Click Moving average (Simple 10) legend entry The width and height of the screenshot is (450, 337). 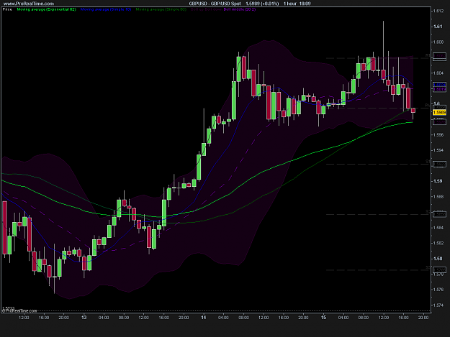(x=106, y=9)
